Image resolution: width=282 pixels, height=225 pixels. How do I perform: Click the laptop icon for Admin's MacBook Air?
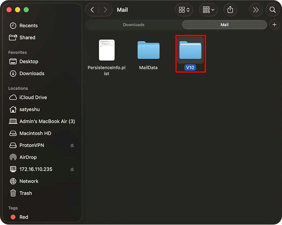point(13,121)
